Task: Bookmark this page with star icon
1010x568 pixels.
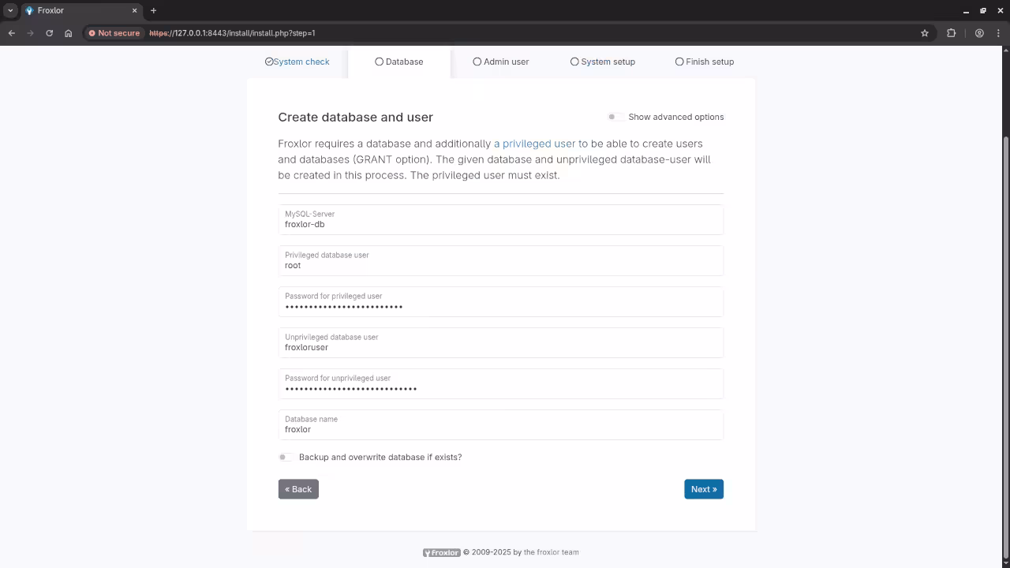Action: [925, 33]
